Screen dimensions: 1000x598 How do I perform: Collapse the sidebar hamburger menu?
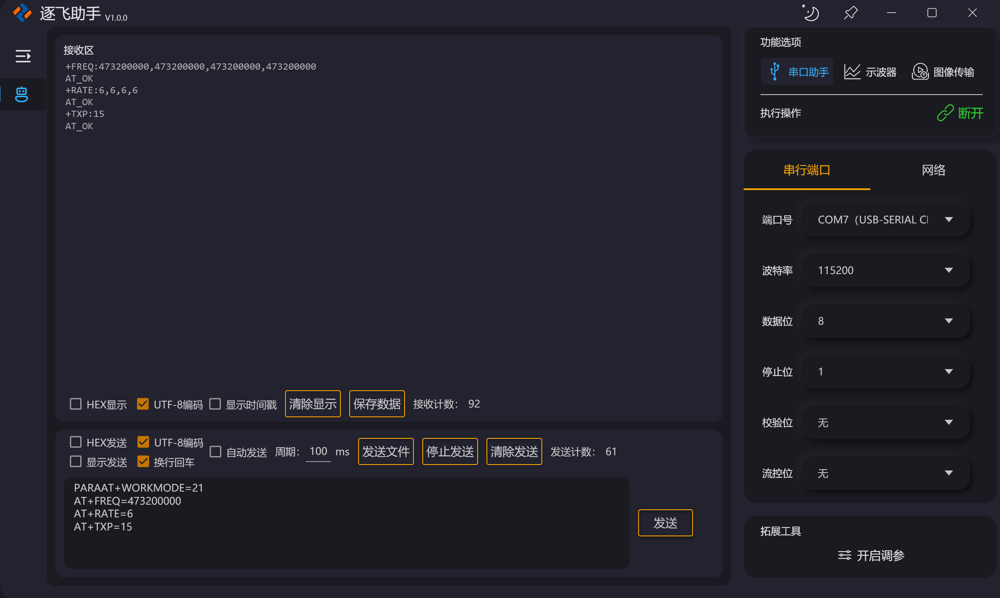click(23, 56)
